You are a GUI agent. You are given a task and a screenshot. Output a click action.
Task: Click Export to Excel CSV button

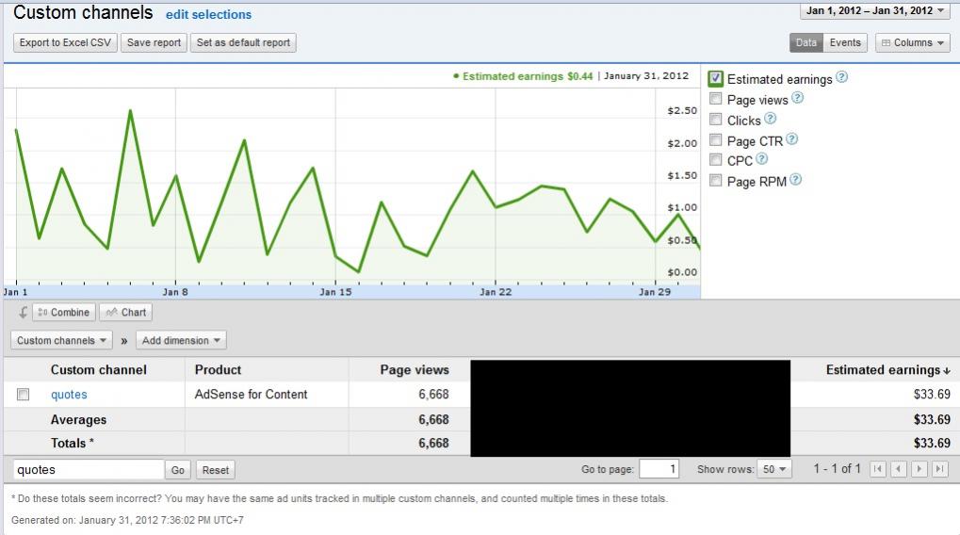tap(65, 42)
